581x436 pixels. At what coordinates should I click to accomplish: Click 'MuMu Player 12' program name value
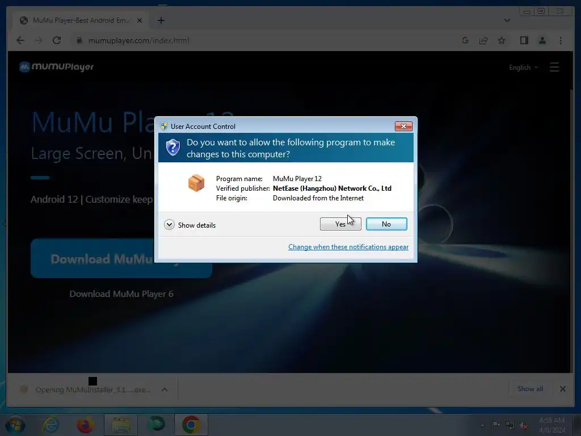297,179
